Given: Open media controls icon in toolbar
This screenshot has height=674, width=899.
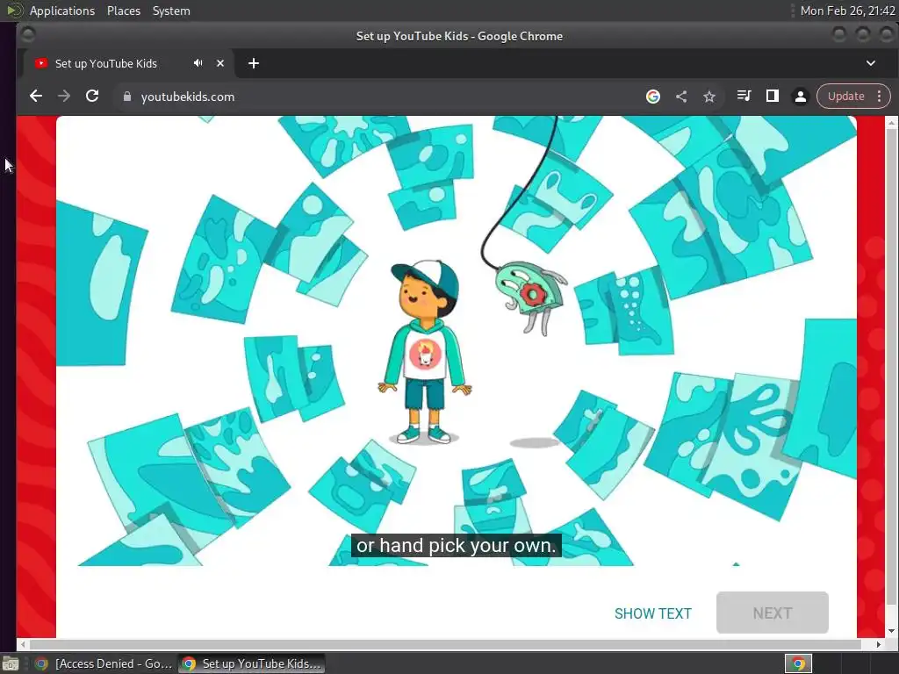Looking at the screenshot, I should click(744, 96).
